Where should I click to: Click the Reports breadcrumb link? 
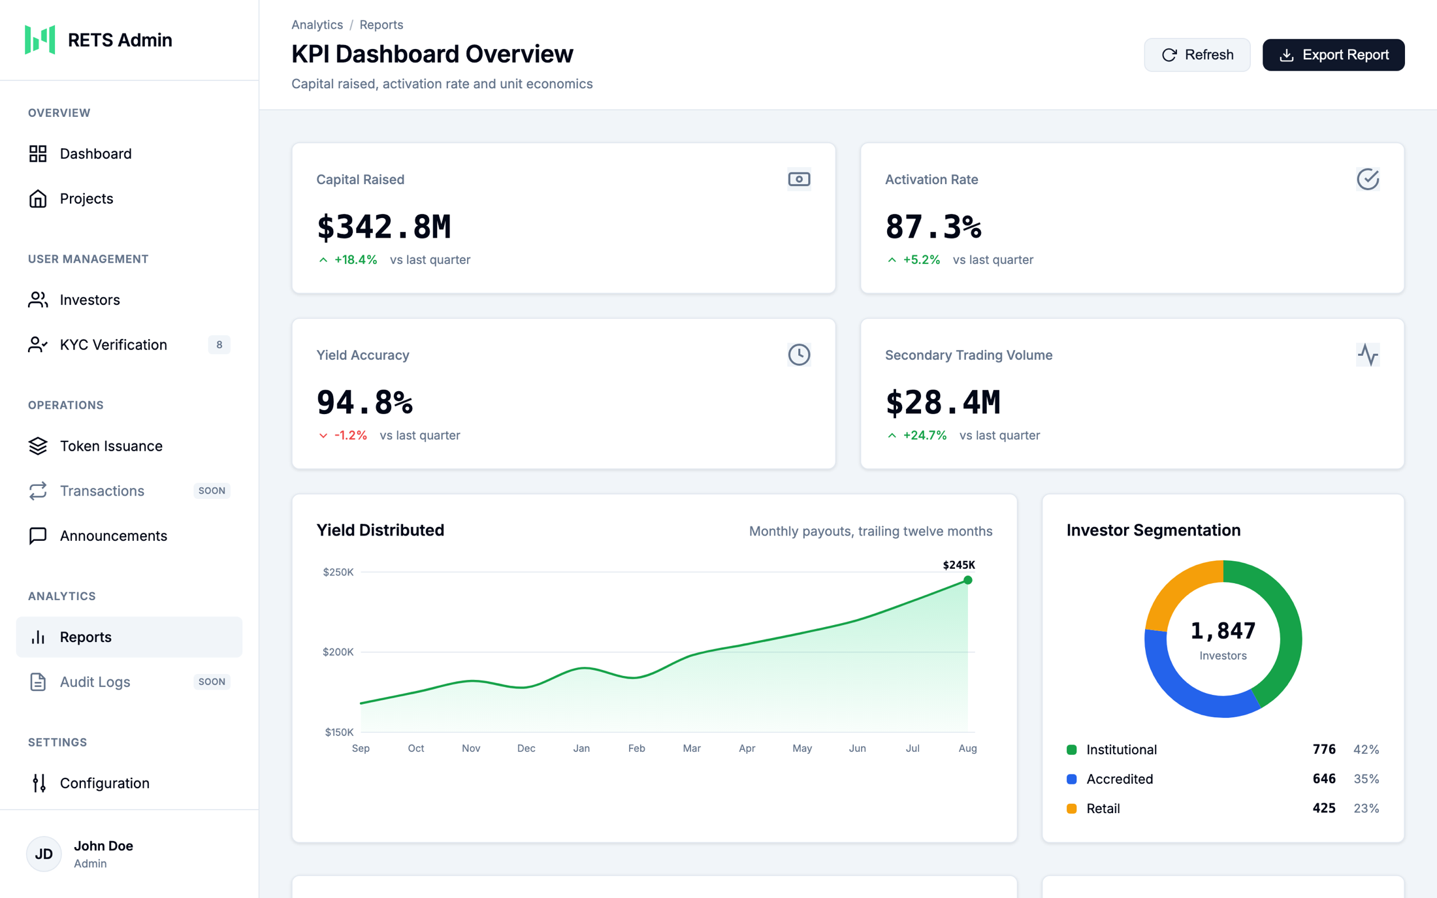click(381, 25)
